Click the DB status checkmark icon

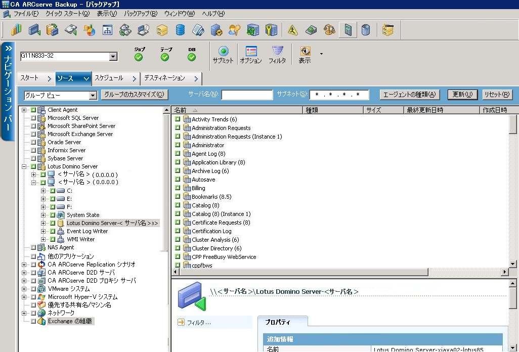click(x=192, y=57)
